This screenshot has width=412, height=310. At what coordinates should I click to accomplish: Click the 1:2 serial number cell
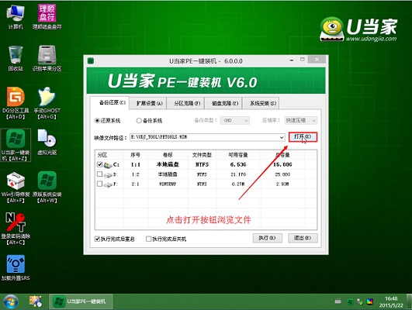tap(135, 174)
